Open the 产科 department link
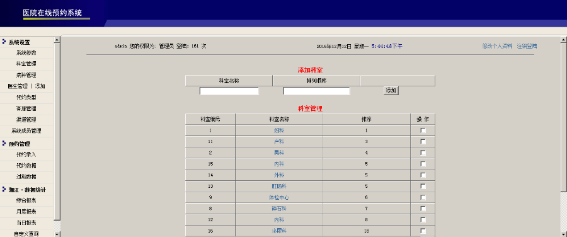Image resolution: width=567 pixels, height=237 pixels. tap(279, 142)
